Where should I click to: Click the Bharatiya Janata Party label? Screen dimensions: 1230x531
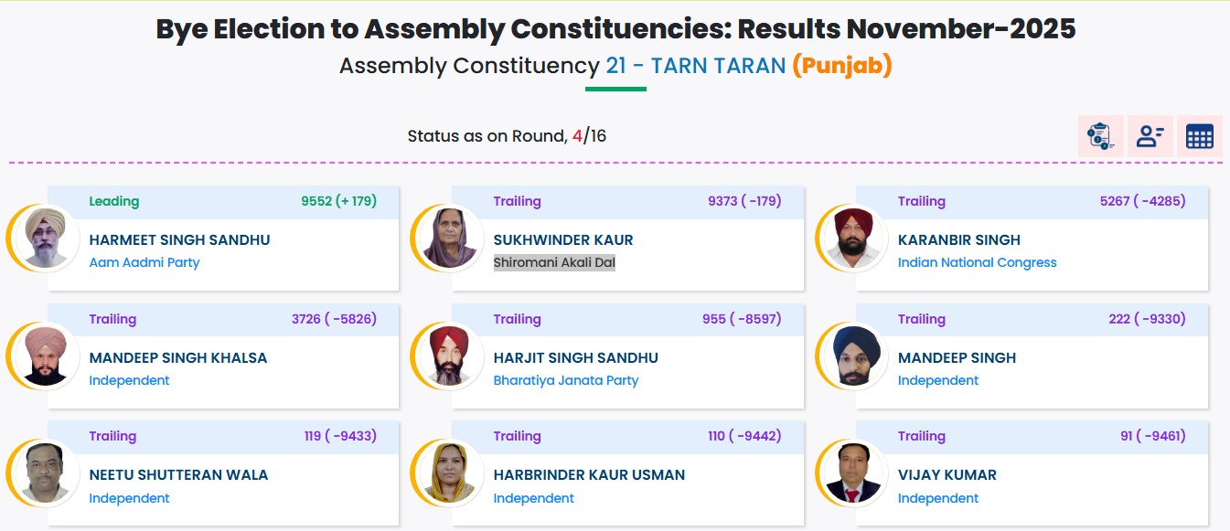(565, 381)
